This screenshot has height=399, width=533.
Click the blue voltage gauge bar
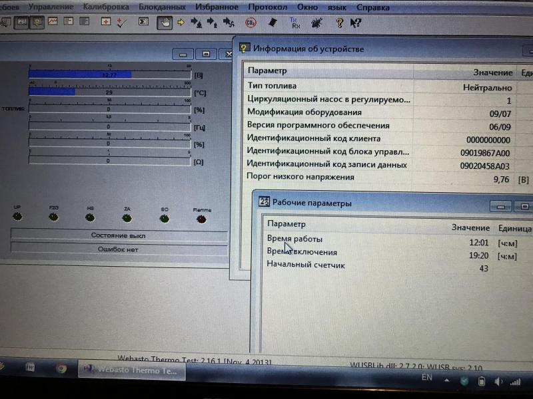(80, 74)
